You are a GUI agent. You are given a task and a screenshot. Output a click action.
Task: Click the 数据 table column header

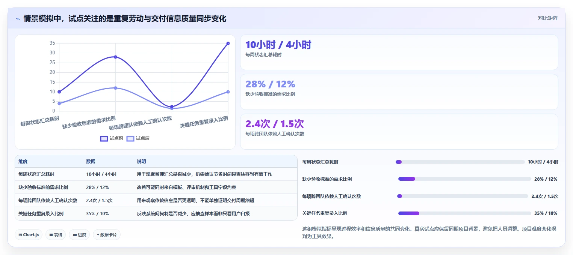[91, 162]
